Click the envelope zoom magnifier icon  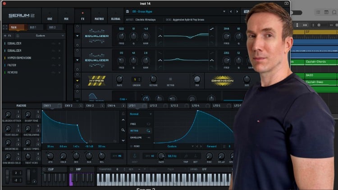click(123, 130)
